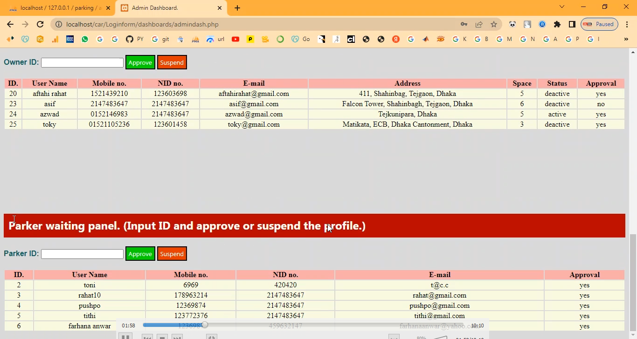Open the YouTube bookmark
637x339 pixels.
tap(235, 39)
